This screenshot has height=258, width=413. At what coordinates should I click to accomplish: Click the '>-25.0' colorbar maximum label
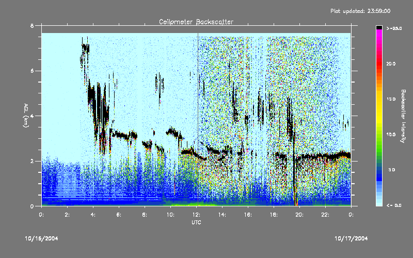point(394,28)
